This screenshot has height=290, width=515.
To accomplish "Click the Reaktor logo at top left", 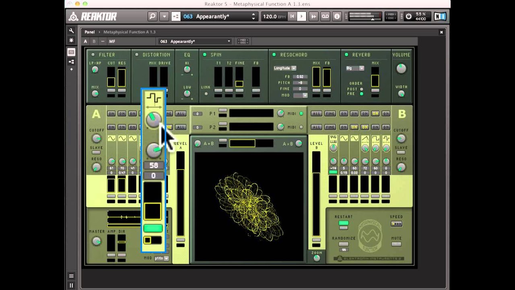I will click(x=93, y=17).
